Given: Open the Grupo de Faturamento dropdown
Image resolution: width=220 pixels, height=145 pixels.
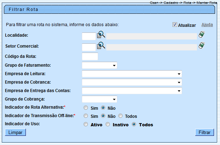Looking at the screenshot, I should 100,65.
